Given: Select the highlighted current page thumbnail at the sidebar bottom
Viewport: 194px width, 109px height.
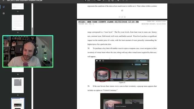Looking at the screenshot, I should (18, 104).
